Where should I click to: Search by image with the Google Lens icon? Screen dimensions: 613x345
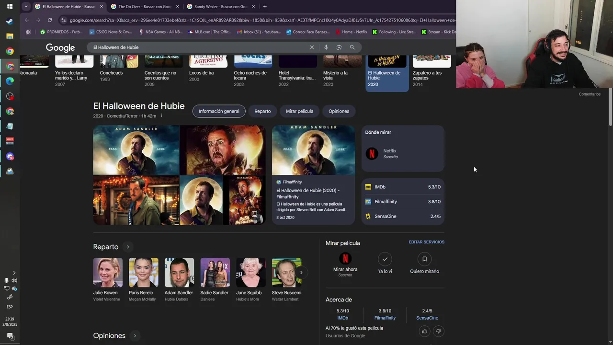[x=339, y=47]
